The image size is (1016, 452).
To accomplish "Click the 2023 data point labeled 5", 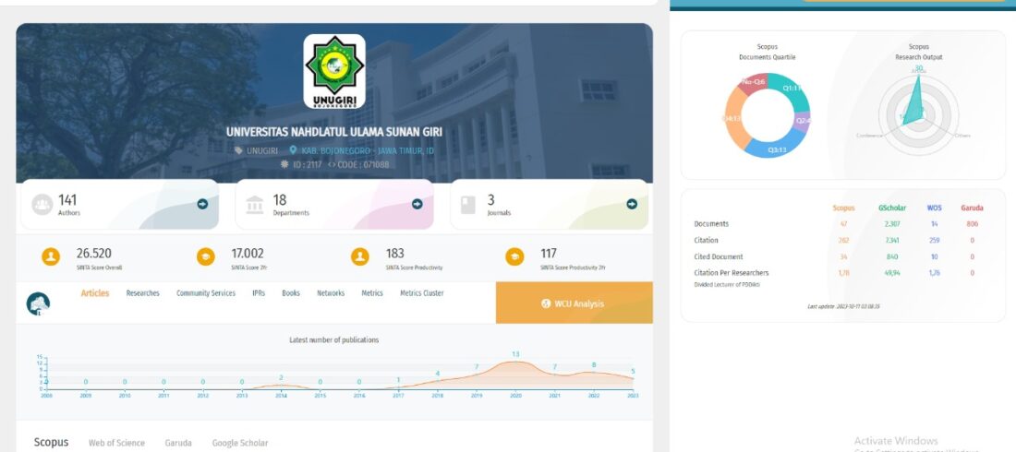I will (633, 379).
